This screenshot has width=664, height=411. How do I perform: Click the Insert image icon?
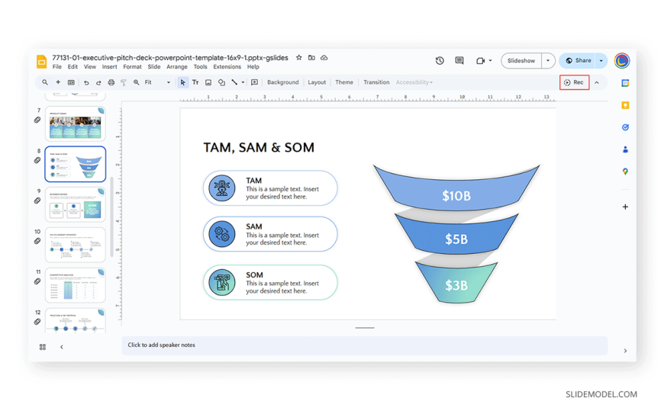coord(208,82)
